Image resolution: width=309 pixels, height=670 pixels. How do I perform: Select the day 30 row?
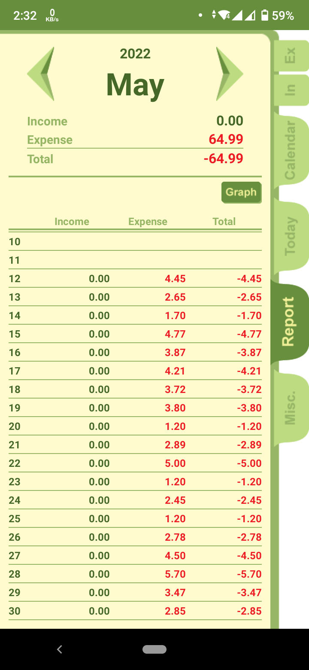click(135, 611)
